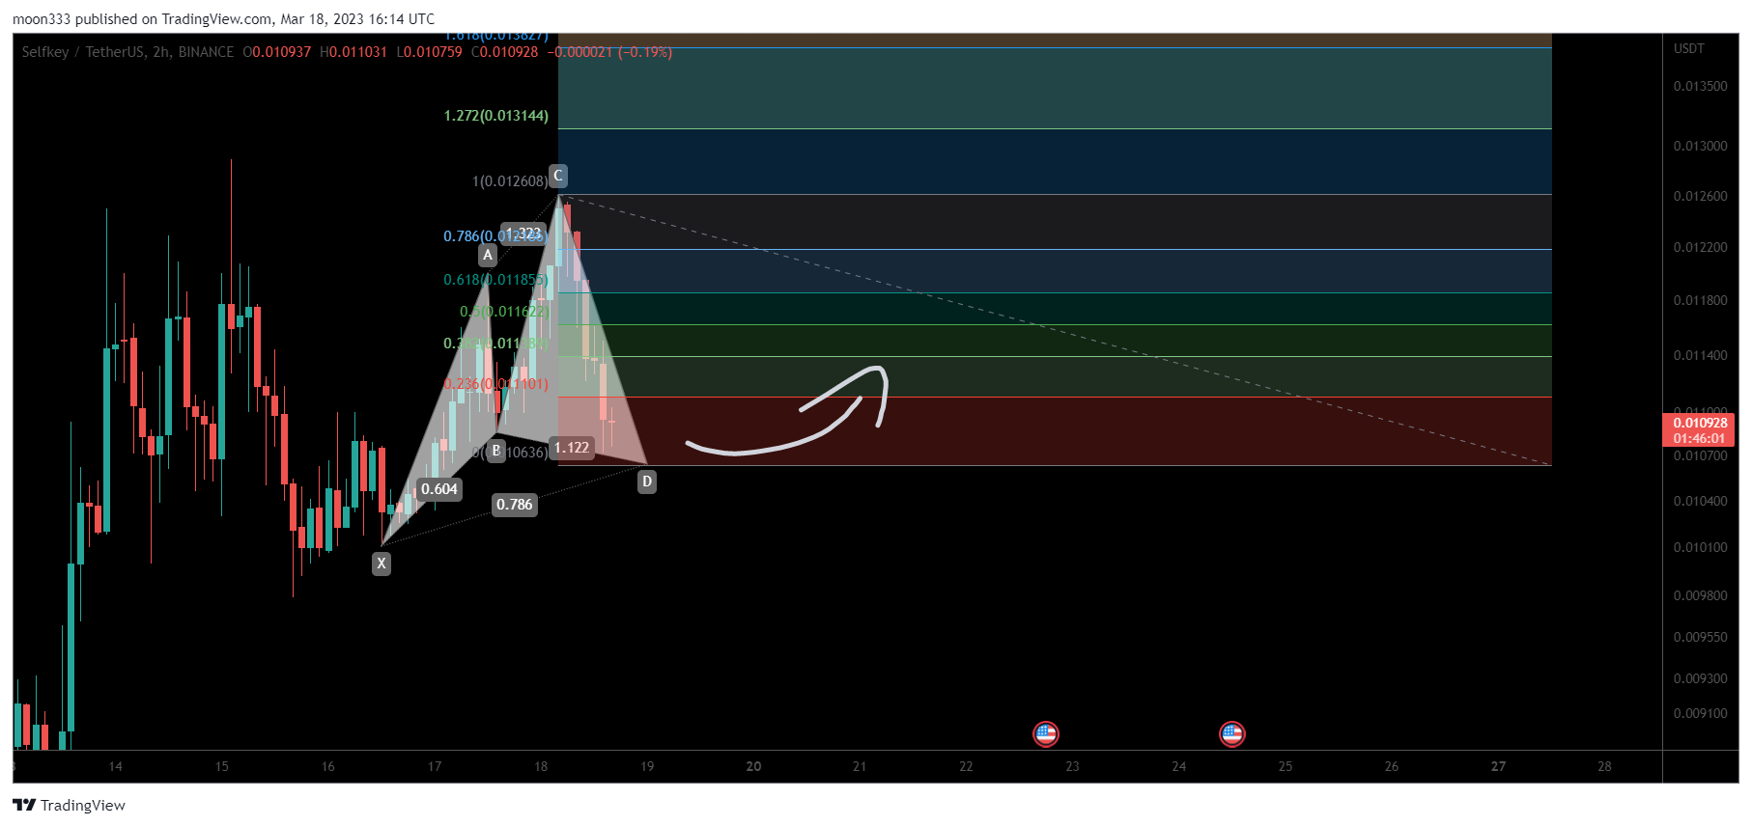The height and width of the screenshot is (826, 1752).
Task: Click the 0.604 ratio label
Action: (439, 489)
